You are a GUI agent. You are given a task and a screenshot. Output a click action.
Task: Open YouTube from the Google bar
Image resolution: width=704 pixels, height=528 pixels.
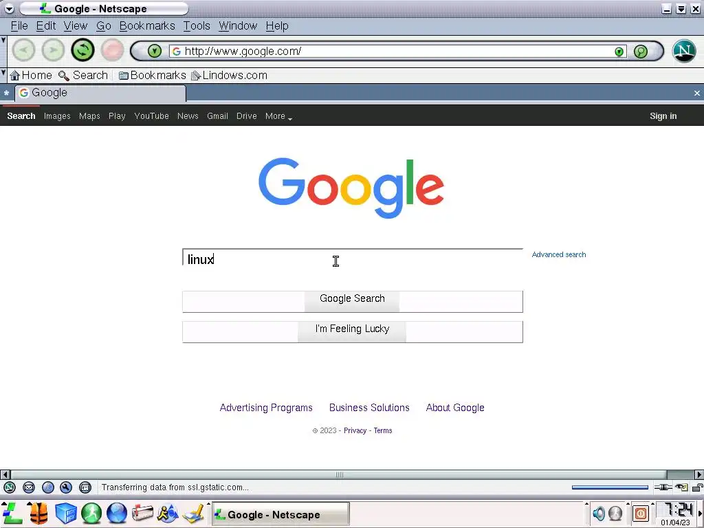(x=151, y=116)
